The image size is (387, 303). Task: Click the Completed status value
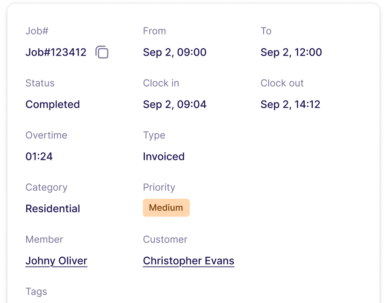point(52,104)
